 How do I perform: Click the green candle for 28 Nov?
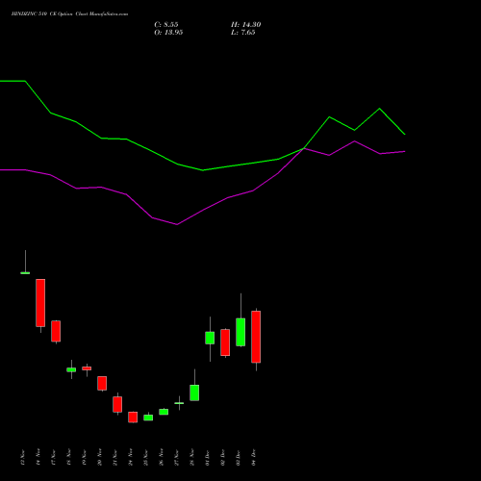(194, 392)
